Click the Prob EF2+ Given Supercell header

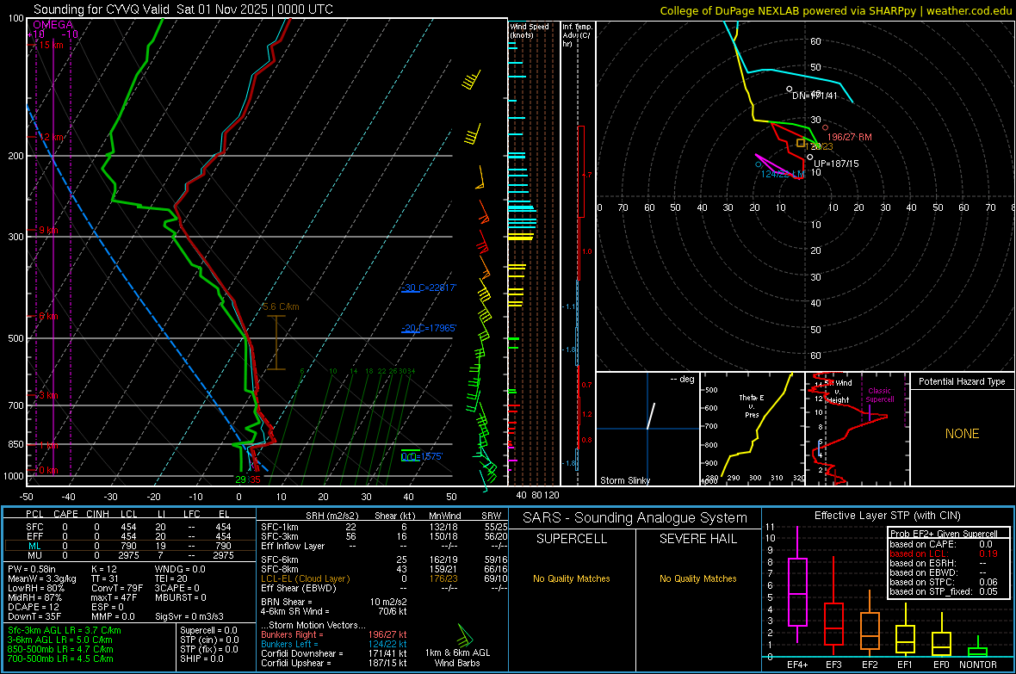point(944,534)
